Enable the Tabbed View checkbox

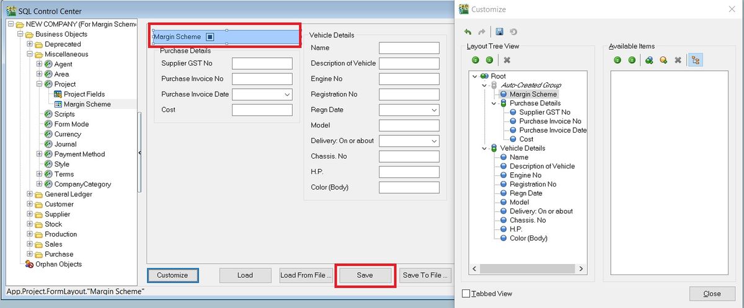[466, 294]
